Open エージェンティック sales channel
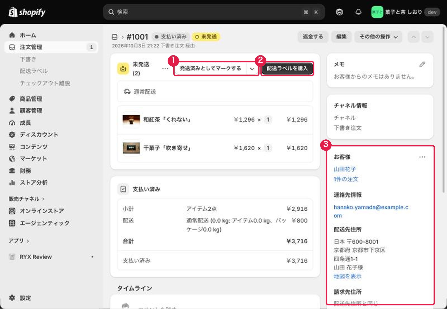Image resolution: width=447 pixels, height=309 pixels. pyautogui.click(x=44, y=223)
